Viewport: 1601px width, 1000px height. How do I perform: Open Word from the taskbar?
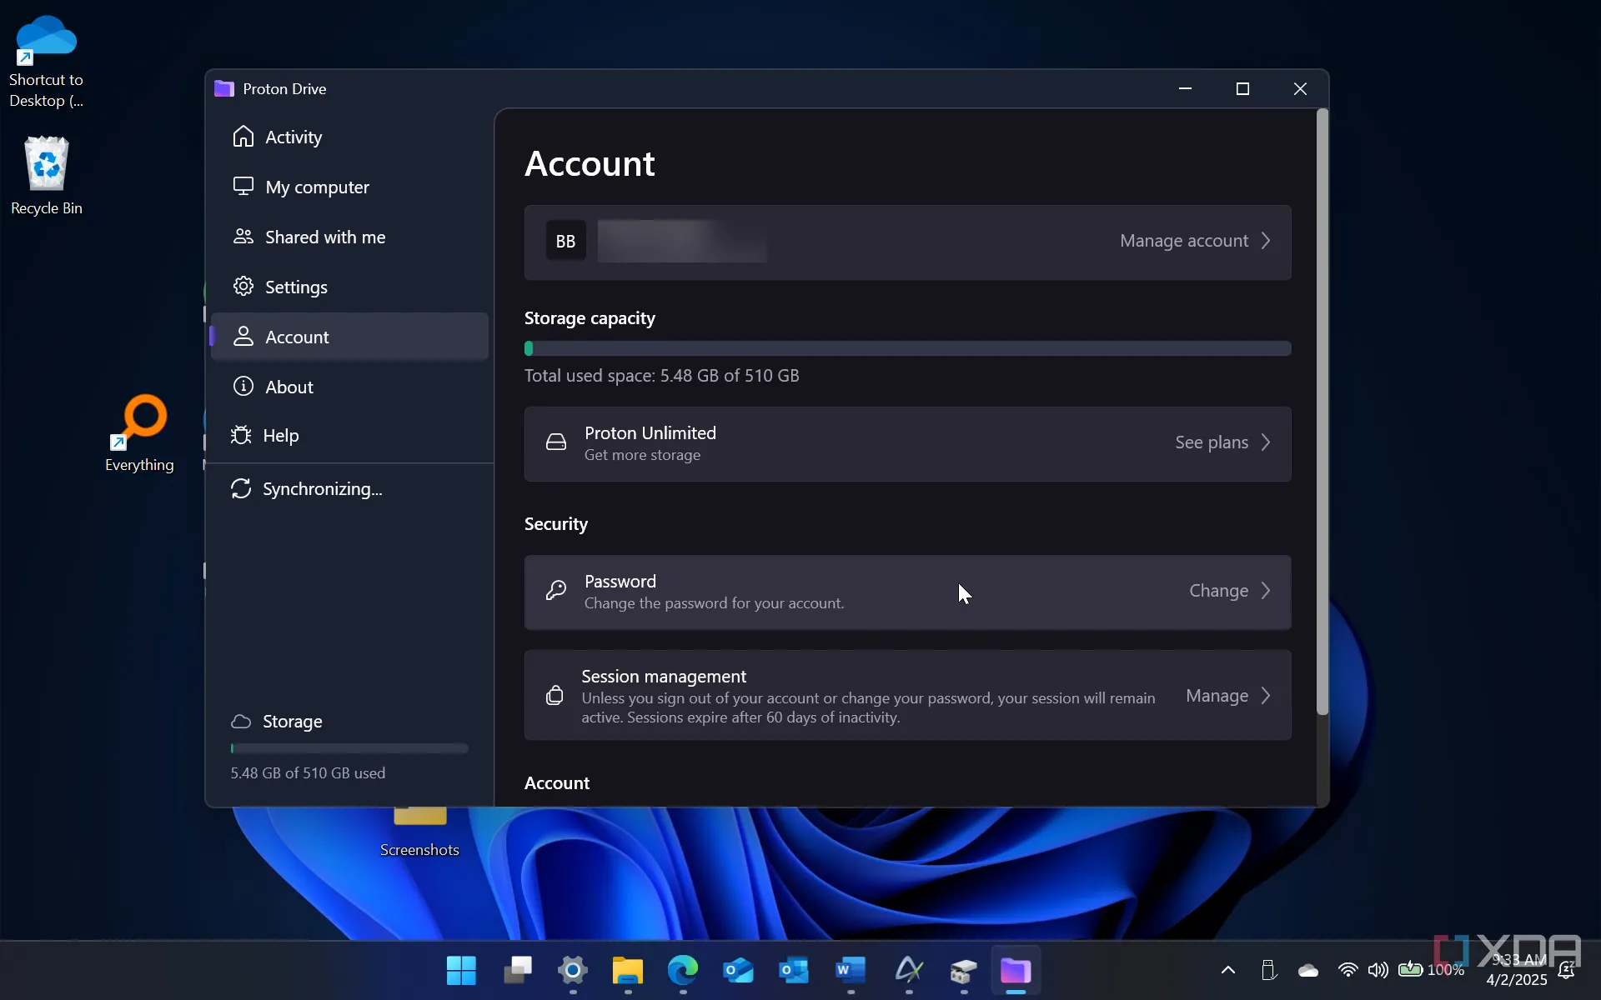point(850,971)
